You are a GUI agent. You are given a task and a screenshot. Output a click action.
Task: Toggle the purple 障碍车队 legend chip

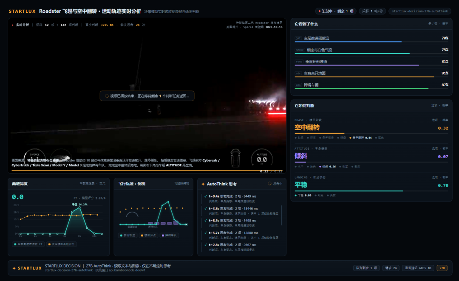point(170,236)
